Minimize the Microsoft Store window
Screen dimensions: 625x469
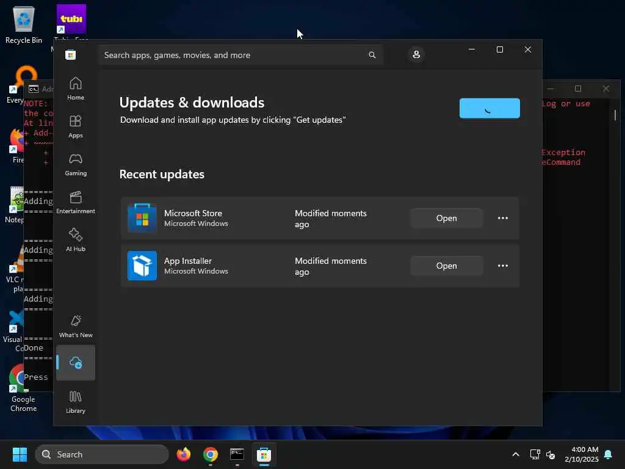click(x=472, y=49)
